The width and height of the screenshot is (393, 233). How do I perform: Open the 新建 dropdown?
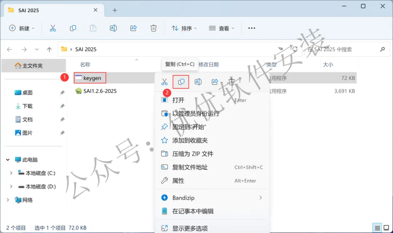pyautogui.click(x=22, y=28)
